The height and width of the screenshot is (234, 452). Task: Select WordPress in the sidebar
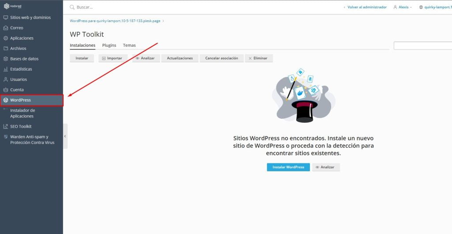point(31,100)
